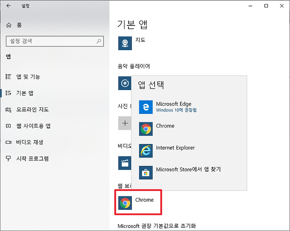Click the 기본 앱 page title
This screenshot has height=231, width=290.
pyautogui.click(x=132, y=25)
